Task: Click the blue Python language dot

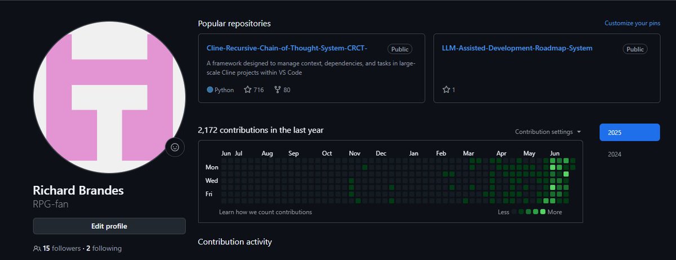Action: tap(210, 90)
